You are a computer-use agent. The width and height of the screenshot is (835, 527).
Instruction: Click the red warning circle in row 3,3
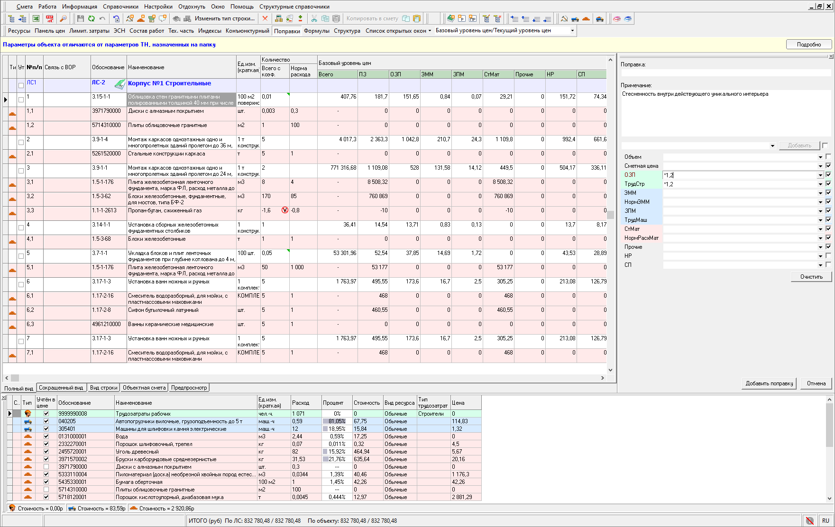285,210
